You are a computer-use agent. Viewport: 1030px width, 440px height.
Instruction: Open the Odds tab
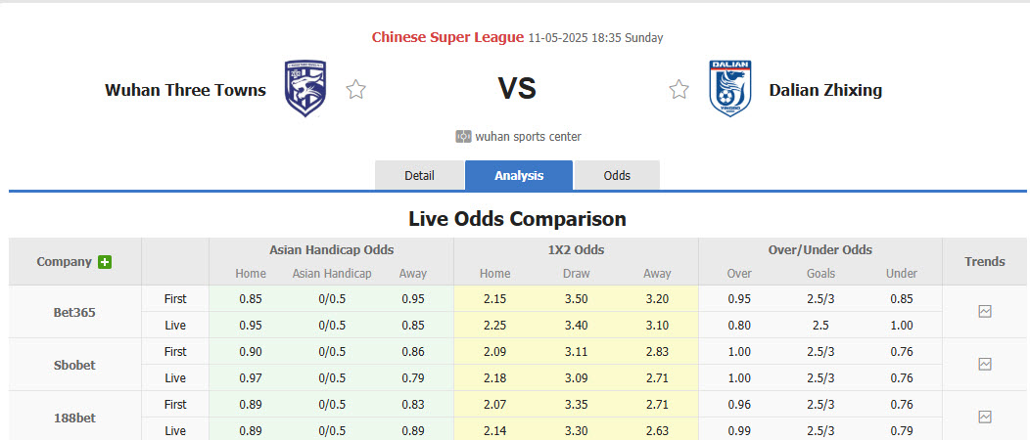click(x=617, y=175)
